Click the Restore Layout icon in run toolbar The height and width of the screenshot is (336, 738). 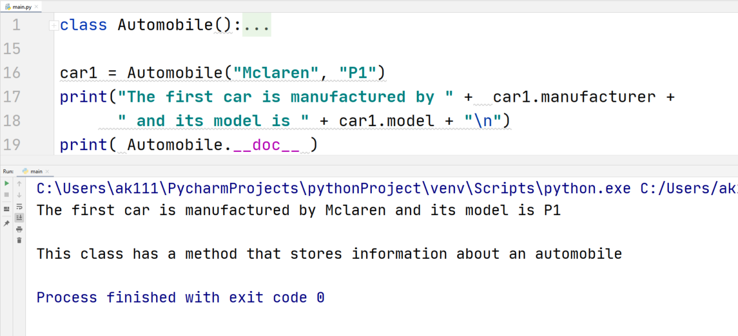click(x=6, y=208)
